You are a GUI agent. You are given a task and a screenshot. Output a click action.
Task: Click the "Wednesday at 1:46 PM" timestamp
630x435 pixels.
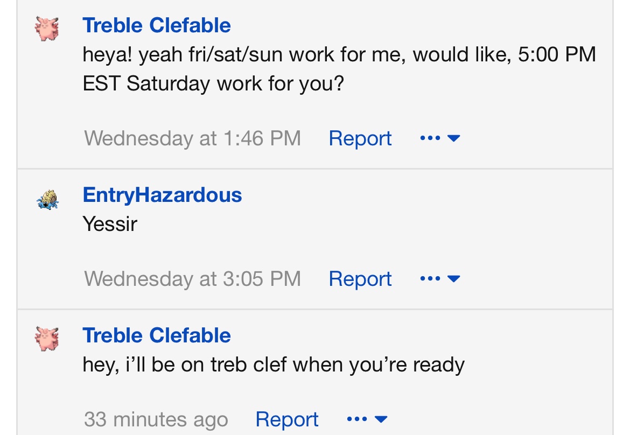click(x=192, y=138)
